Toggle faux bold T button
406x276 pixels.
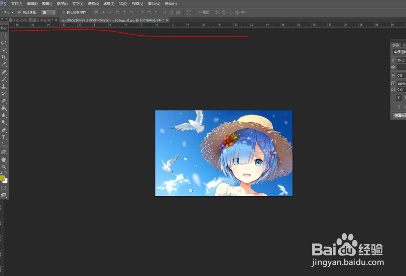(399, 98)
